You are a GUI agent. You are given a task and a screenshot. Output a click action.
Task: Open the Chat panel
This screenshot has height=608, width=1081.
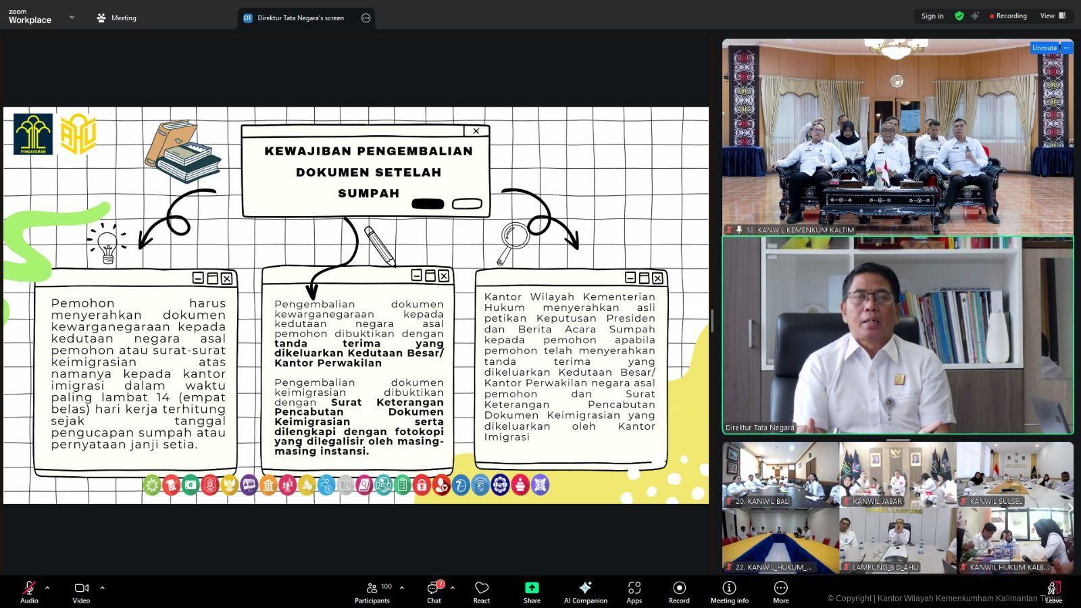tap(434, 592)
